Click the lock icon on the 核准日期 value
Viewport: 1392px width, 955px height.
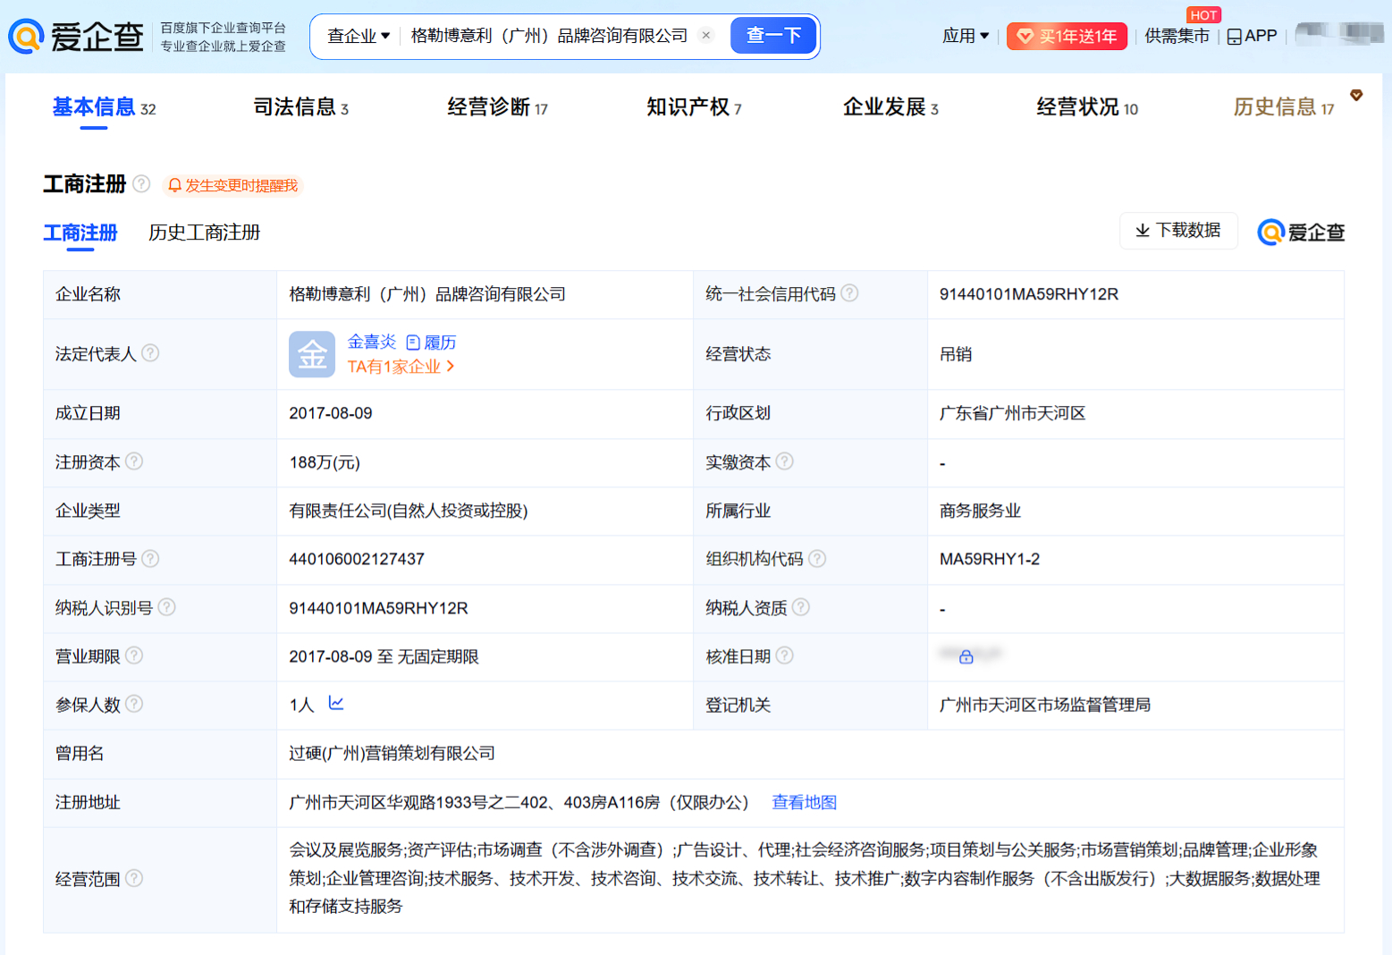966,657
